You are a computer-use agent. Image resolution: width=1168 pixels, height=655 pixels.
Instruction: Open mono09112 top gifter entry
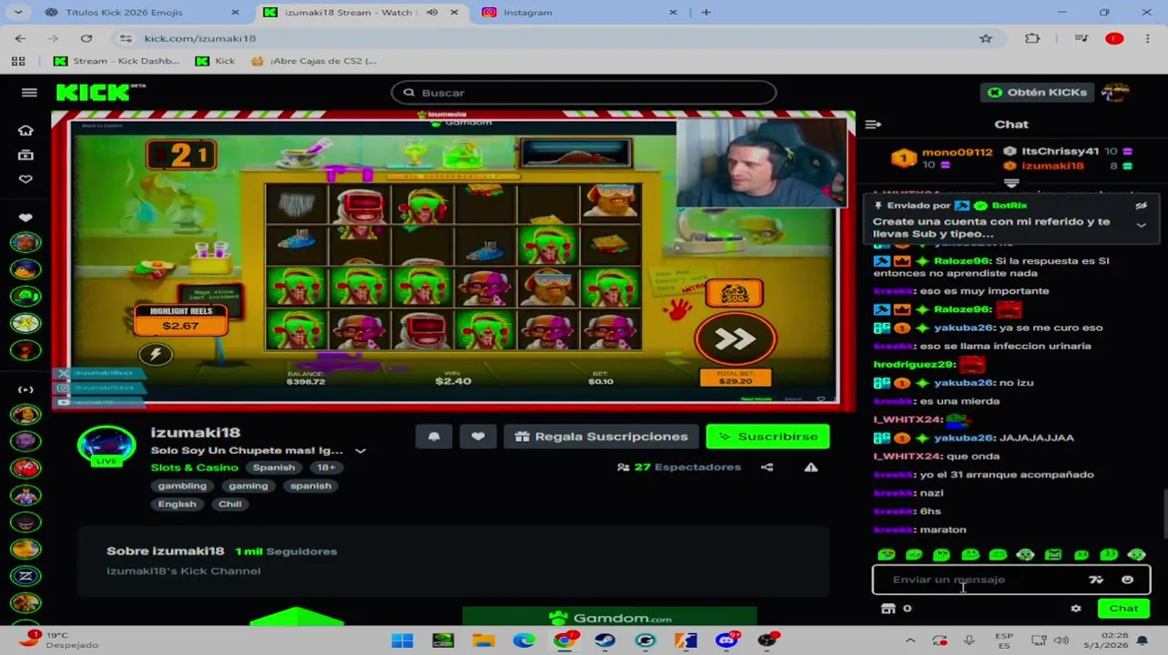pos(942,158)
